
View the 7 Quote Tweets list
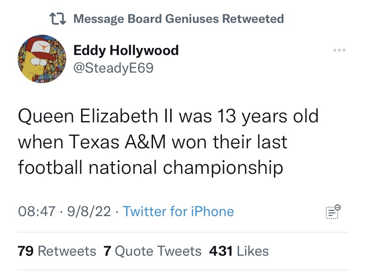152,251
